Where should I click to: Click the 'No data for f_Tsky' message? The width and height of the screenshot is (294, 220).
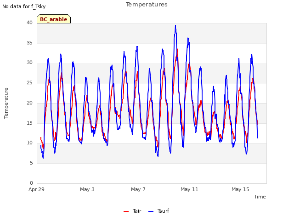pyautogui.click(x=24, y=6)
